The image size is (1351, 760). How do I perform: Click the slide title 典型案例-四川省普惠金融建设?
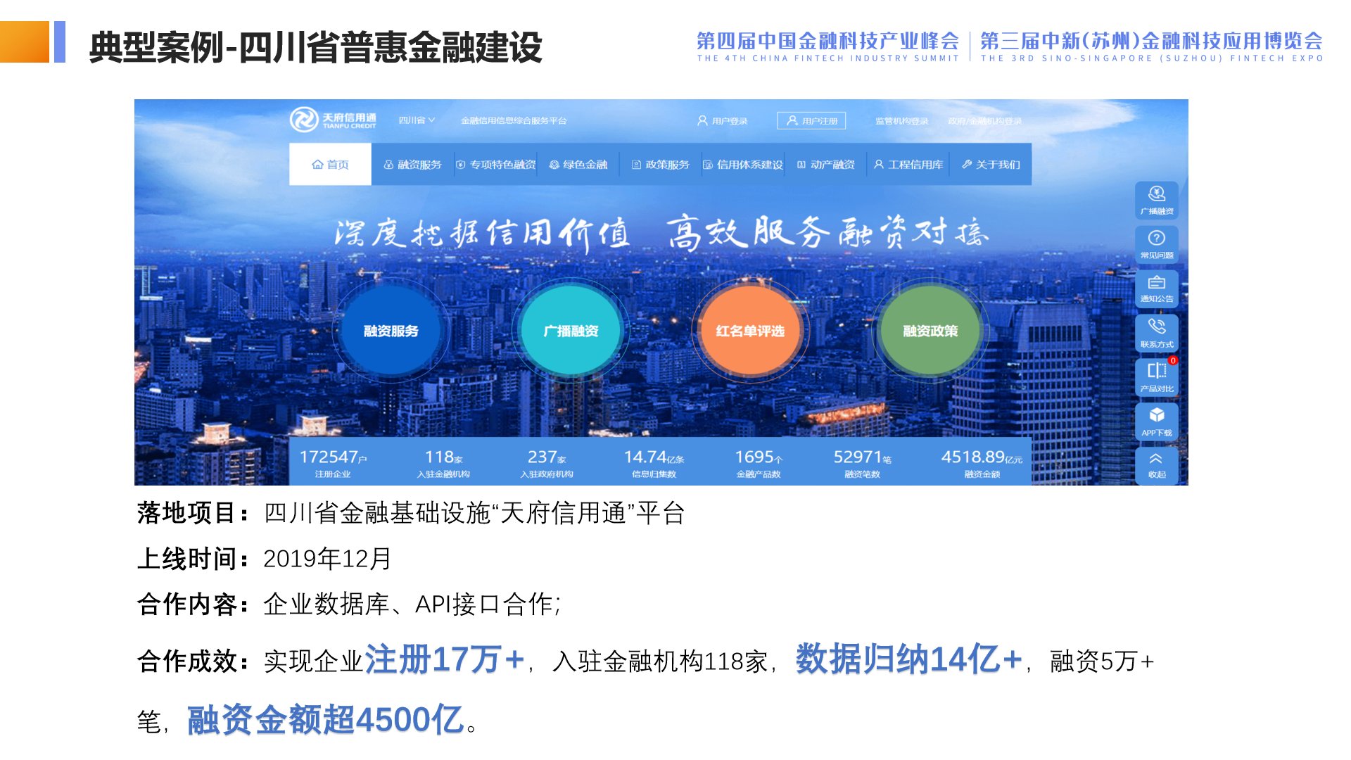coord(316,48)
